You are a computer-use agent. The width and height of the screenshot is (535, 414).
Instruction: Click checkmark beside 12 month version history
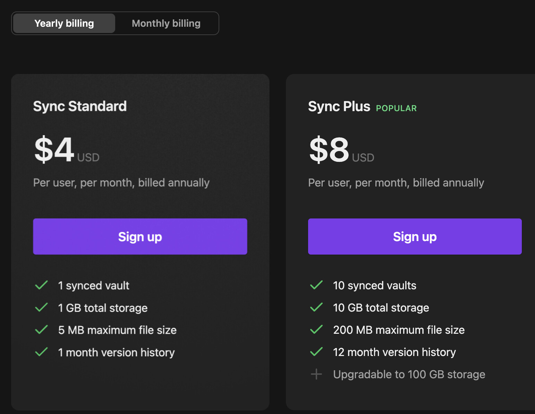(x=316, y=352)
